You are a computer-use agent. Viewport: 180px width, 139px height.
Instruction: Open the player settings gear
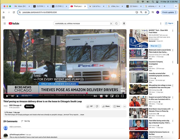click(x=106, y=96)
